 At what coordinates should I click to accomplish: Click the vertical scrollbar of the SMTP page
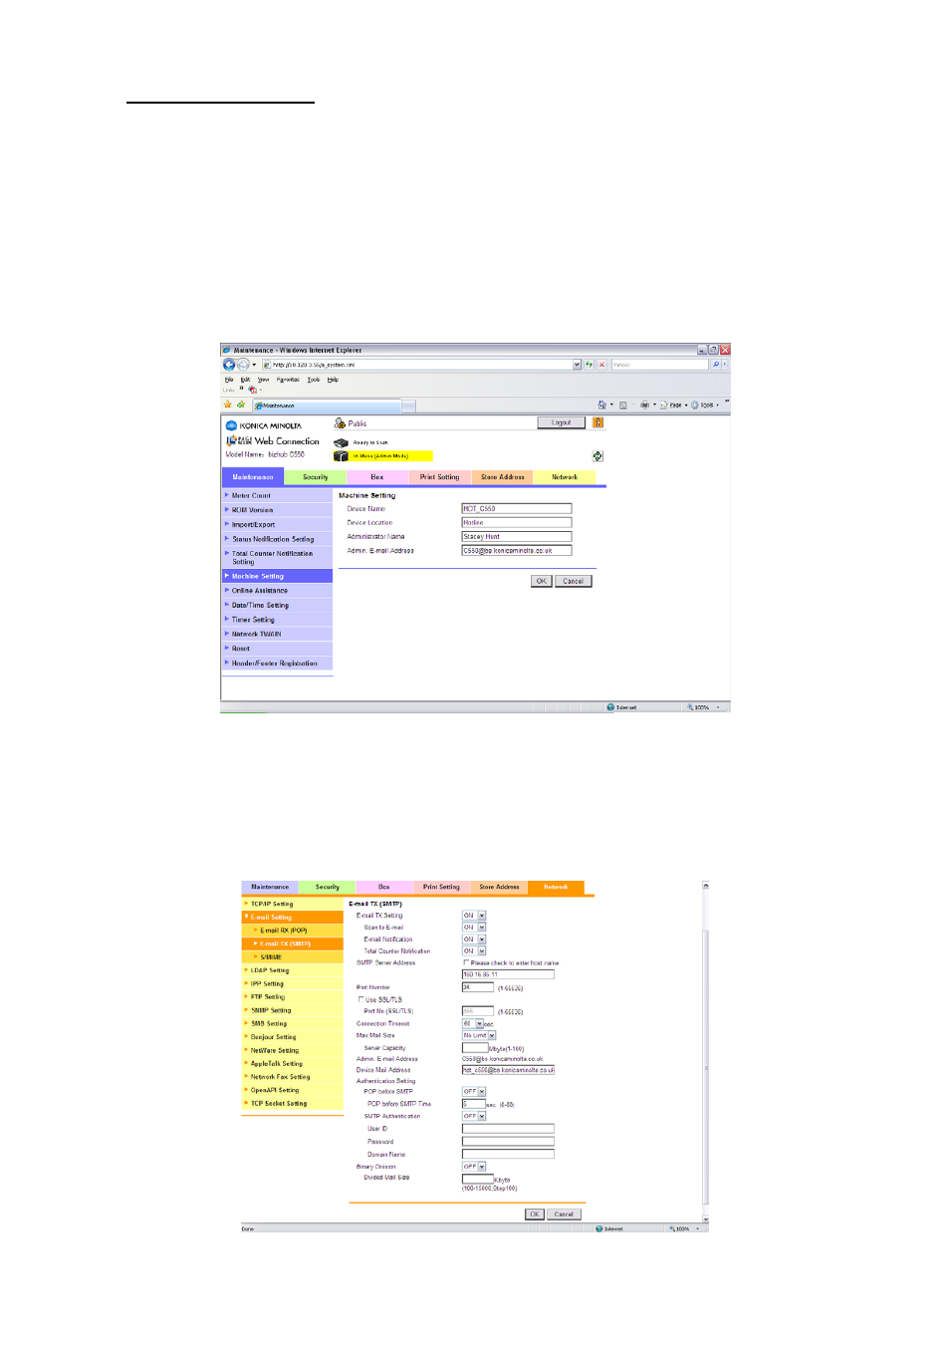pyautogui.click(x=706, y=1052)
